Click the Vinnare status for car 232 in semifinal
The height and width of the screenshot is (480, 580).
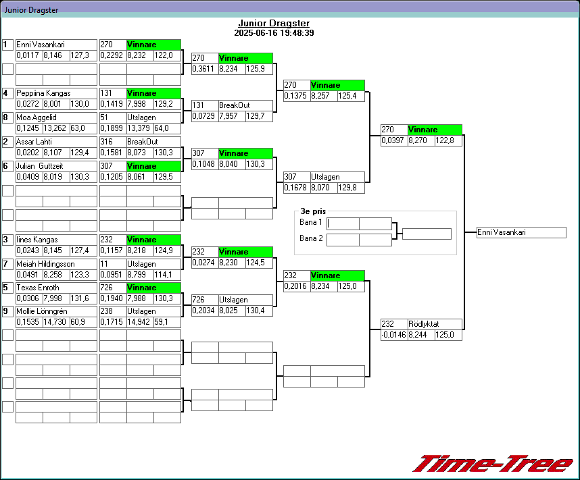tap(337, 275)
